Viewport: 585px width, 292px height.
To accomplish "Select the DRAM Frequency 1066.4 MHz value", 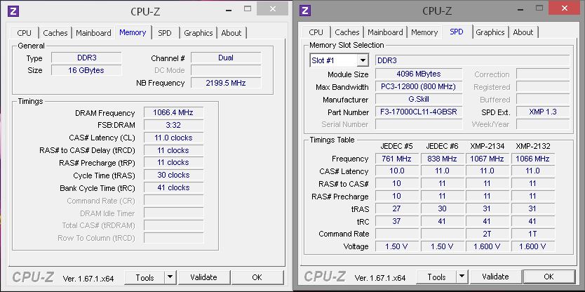I will pos(174,113).
